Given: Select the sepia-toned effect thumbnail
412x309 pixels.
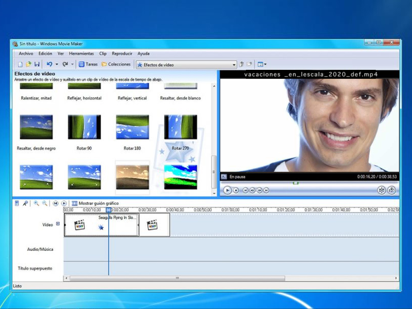Looking at the screenshot, I should click(x=132, y=177).
